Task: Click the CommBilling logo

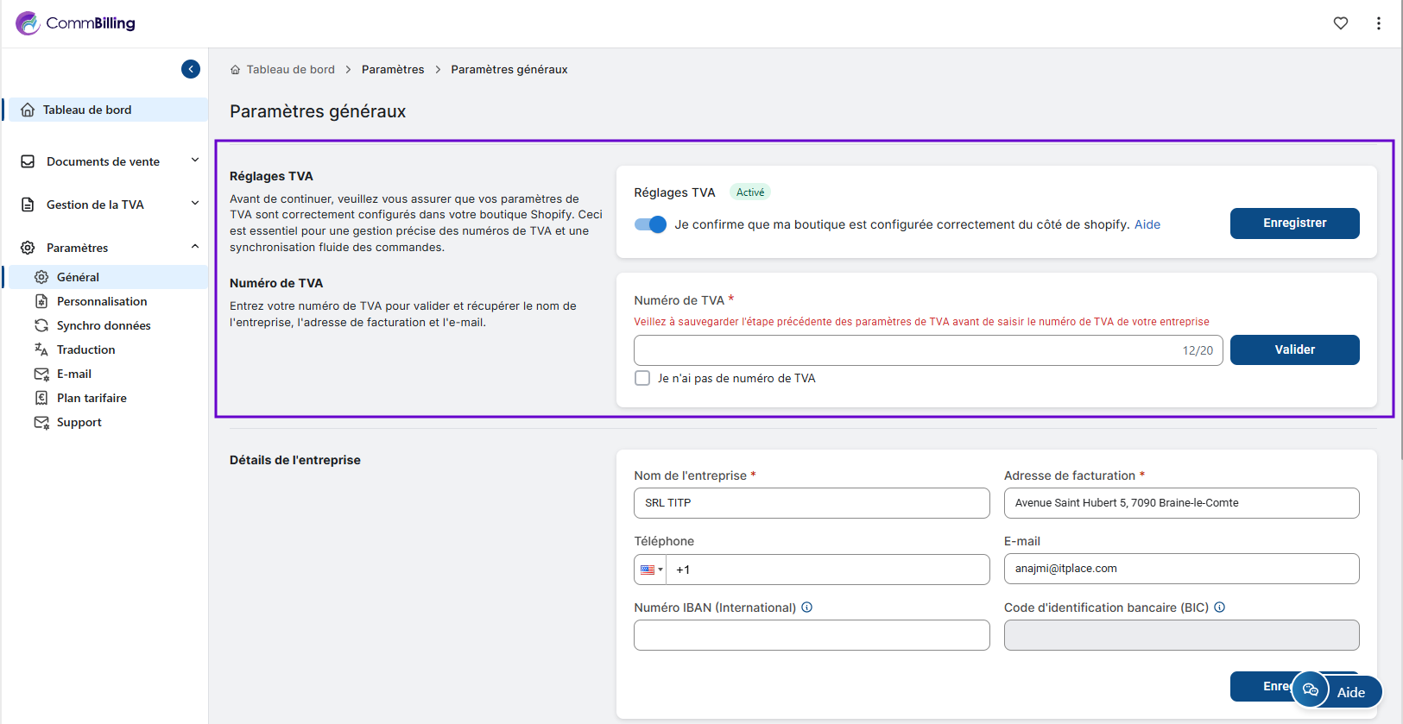Action: [x=76, y=23]
